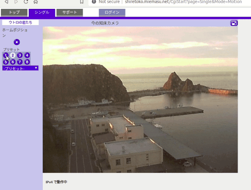
Task: Click the live camera image of the harbor
Action: point(140,99)
